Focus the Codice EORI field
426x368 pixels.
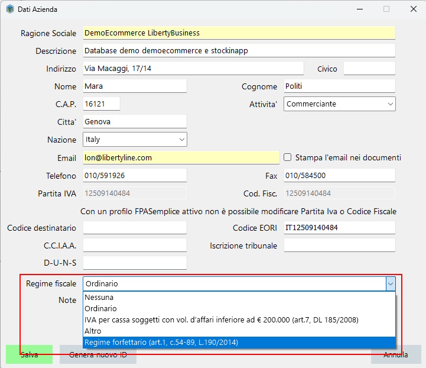pos(340,228)
